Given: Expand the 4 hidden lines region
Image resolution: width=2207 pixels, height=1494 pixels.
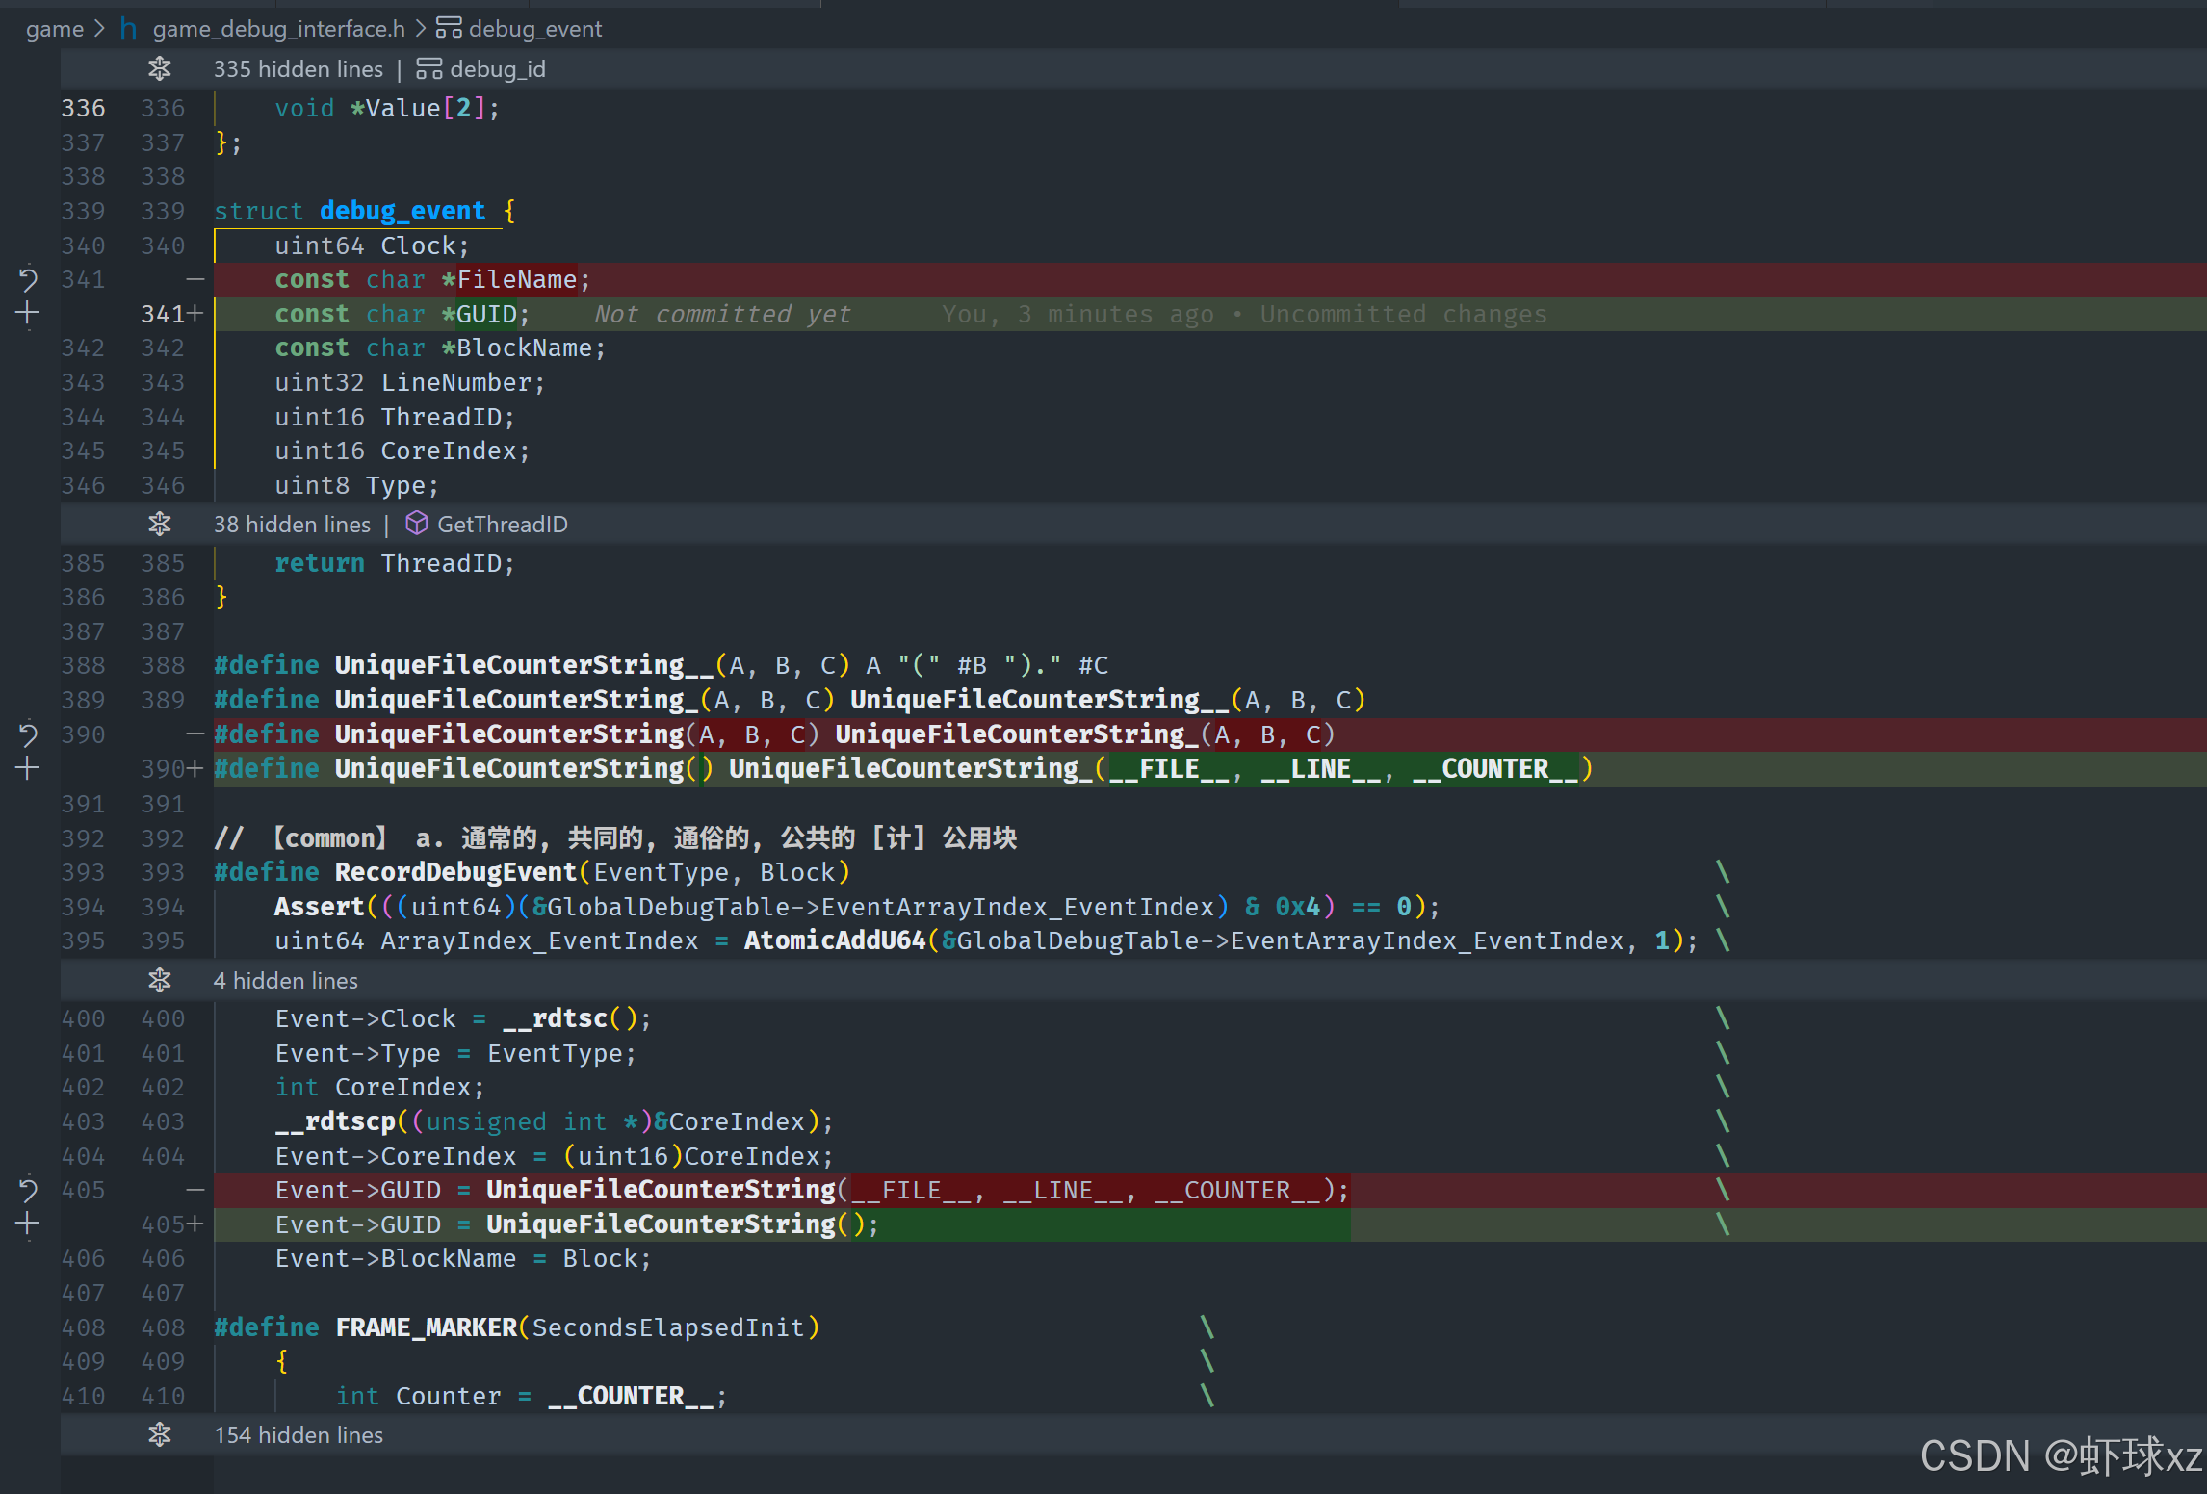Looking at the screenshot, I should pyautogui.click(x=160, y=981).
